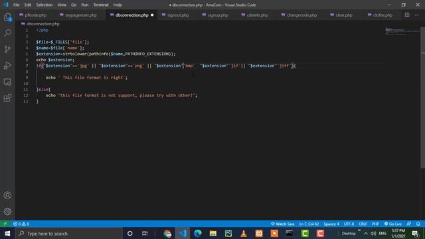425x239 pixels.
Task: Open Chrome from the taskbar
Action: point(167,233)
